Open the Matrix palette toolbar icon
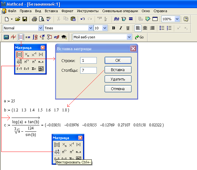 point(21,37)
